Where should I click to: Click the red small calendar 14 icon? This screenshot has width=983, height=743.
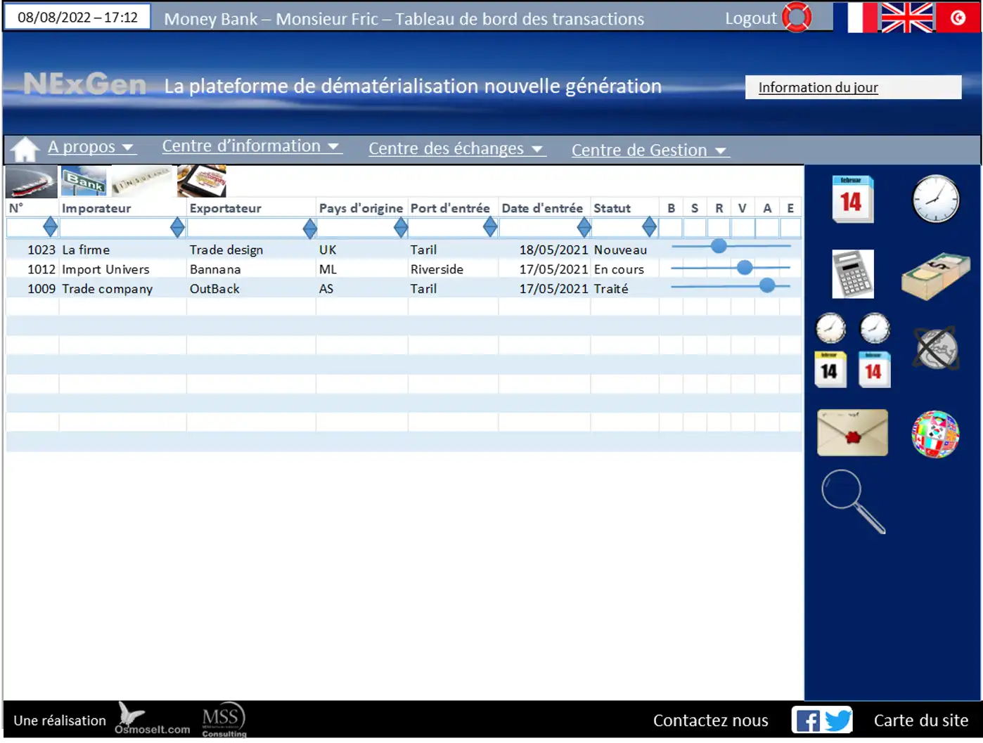tap(875, 370)
